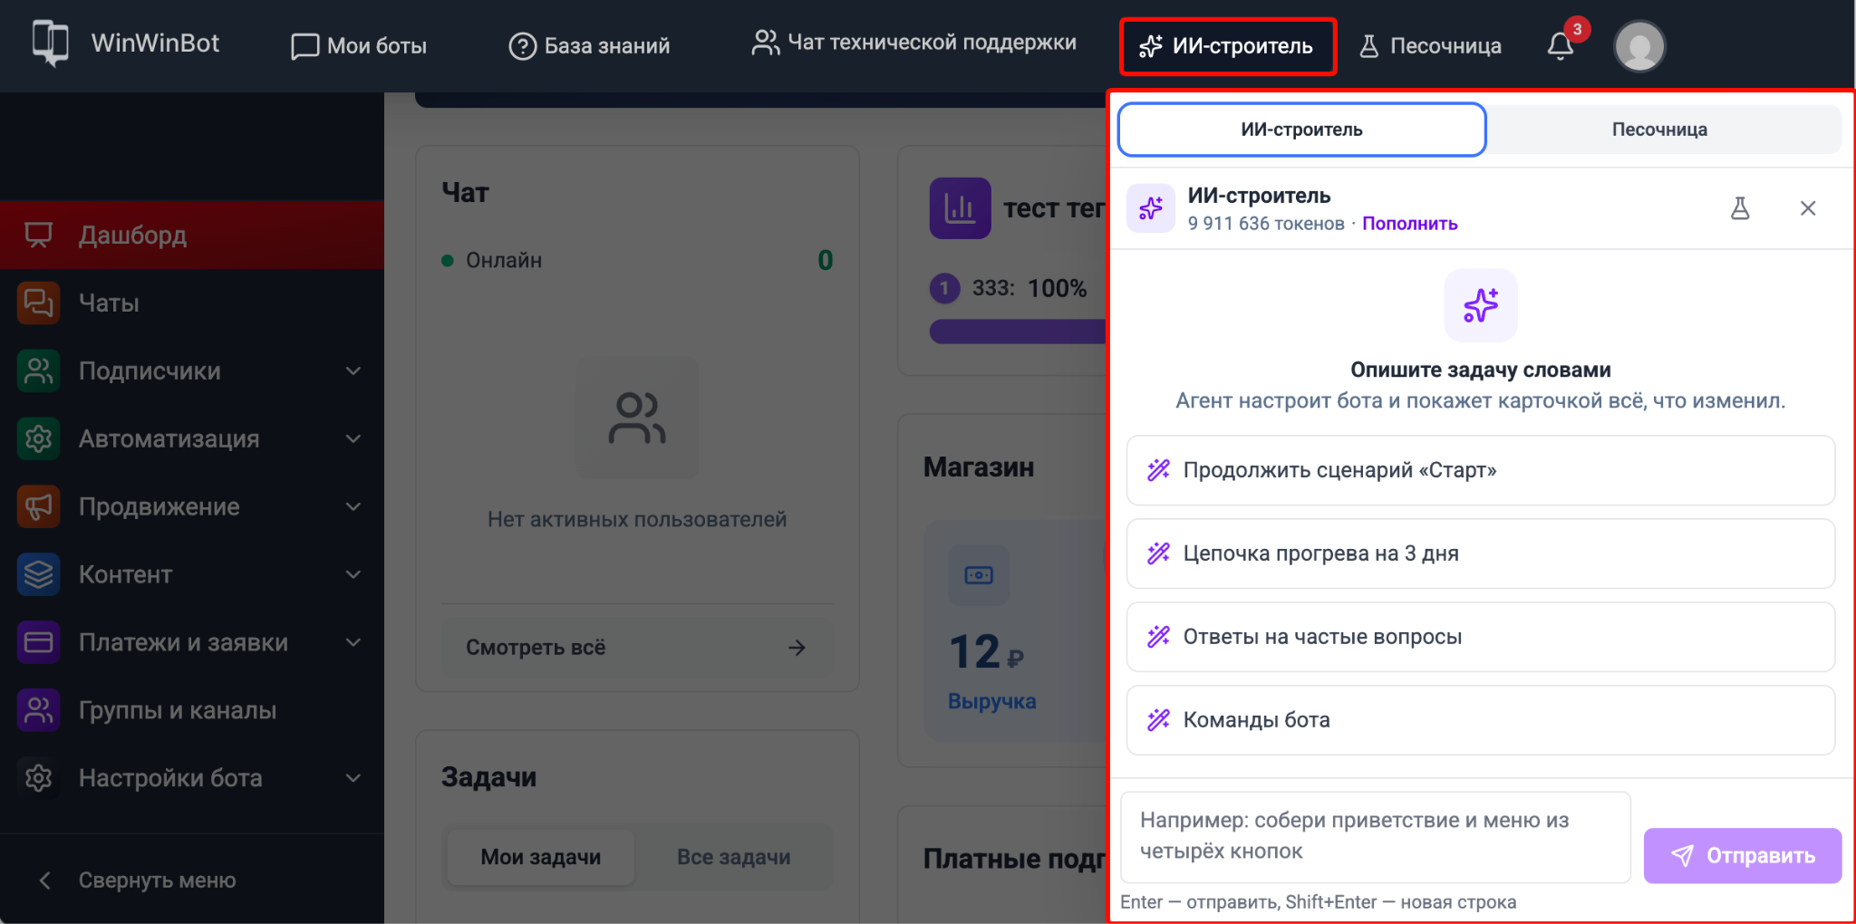Open База знаний in top menu

[x=589, y=45]
